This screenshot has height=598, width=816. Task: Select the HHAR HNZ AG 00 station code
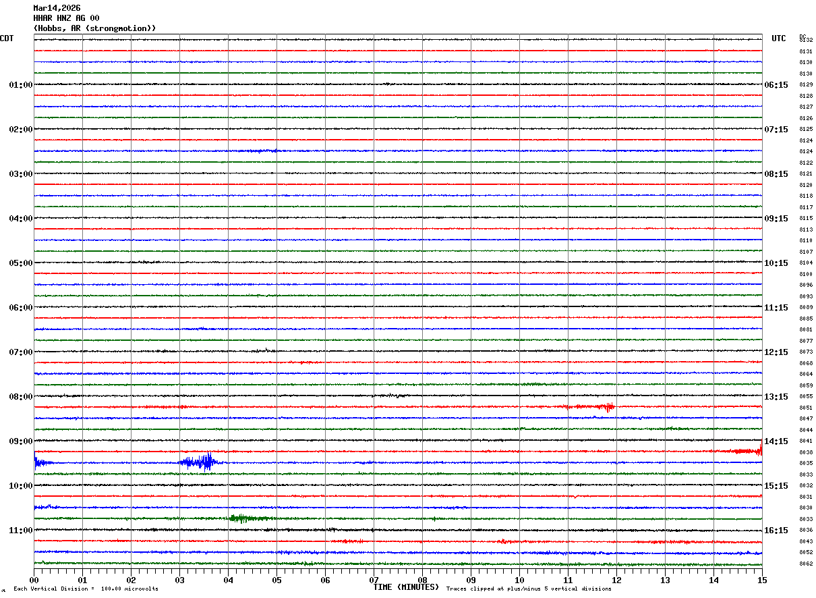(66, 18)
